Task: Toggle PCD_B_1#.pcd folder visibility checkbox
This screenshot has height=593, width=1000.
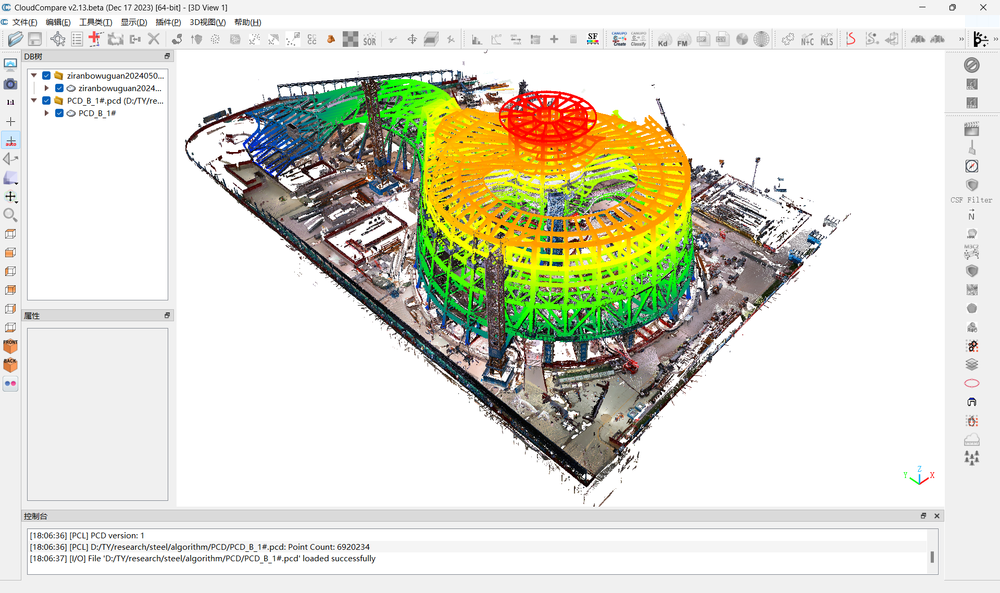Action: 46,100
